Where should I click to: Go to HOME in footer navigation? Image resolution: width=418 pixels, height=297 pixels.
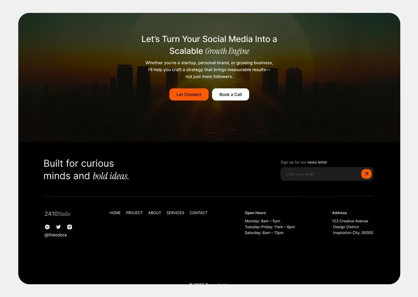[115, 213]
